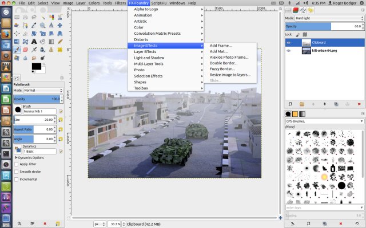Screen dimensions: 366x228
Task: Click the duplicate layer icon
Action: [x=336, y=104]
